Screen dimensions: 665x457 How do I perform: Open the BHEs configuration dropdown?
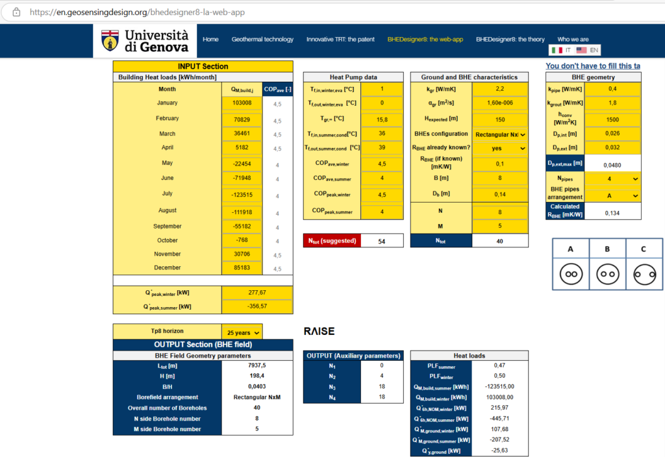[499, 134]
